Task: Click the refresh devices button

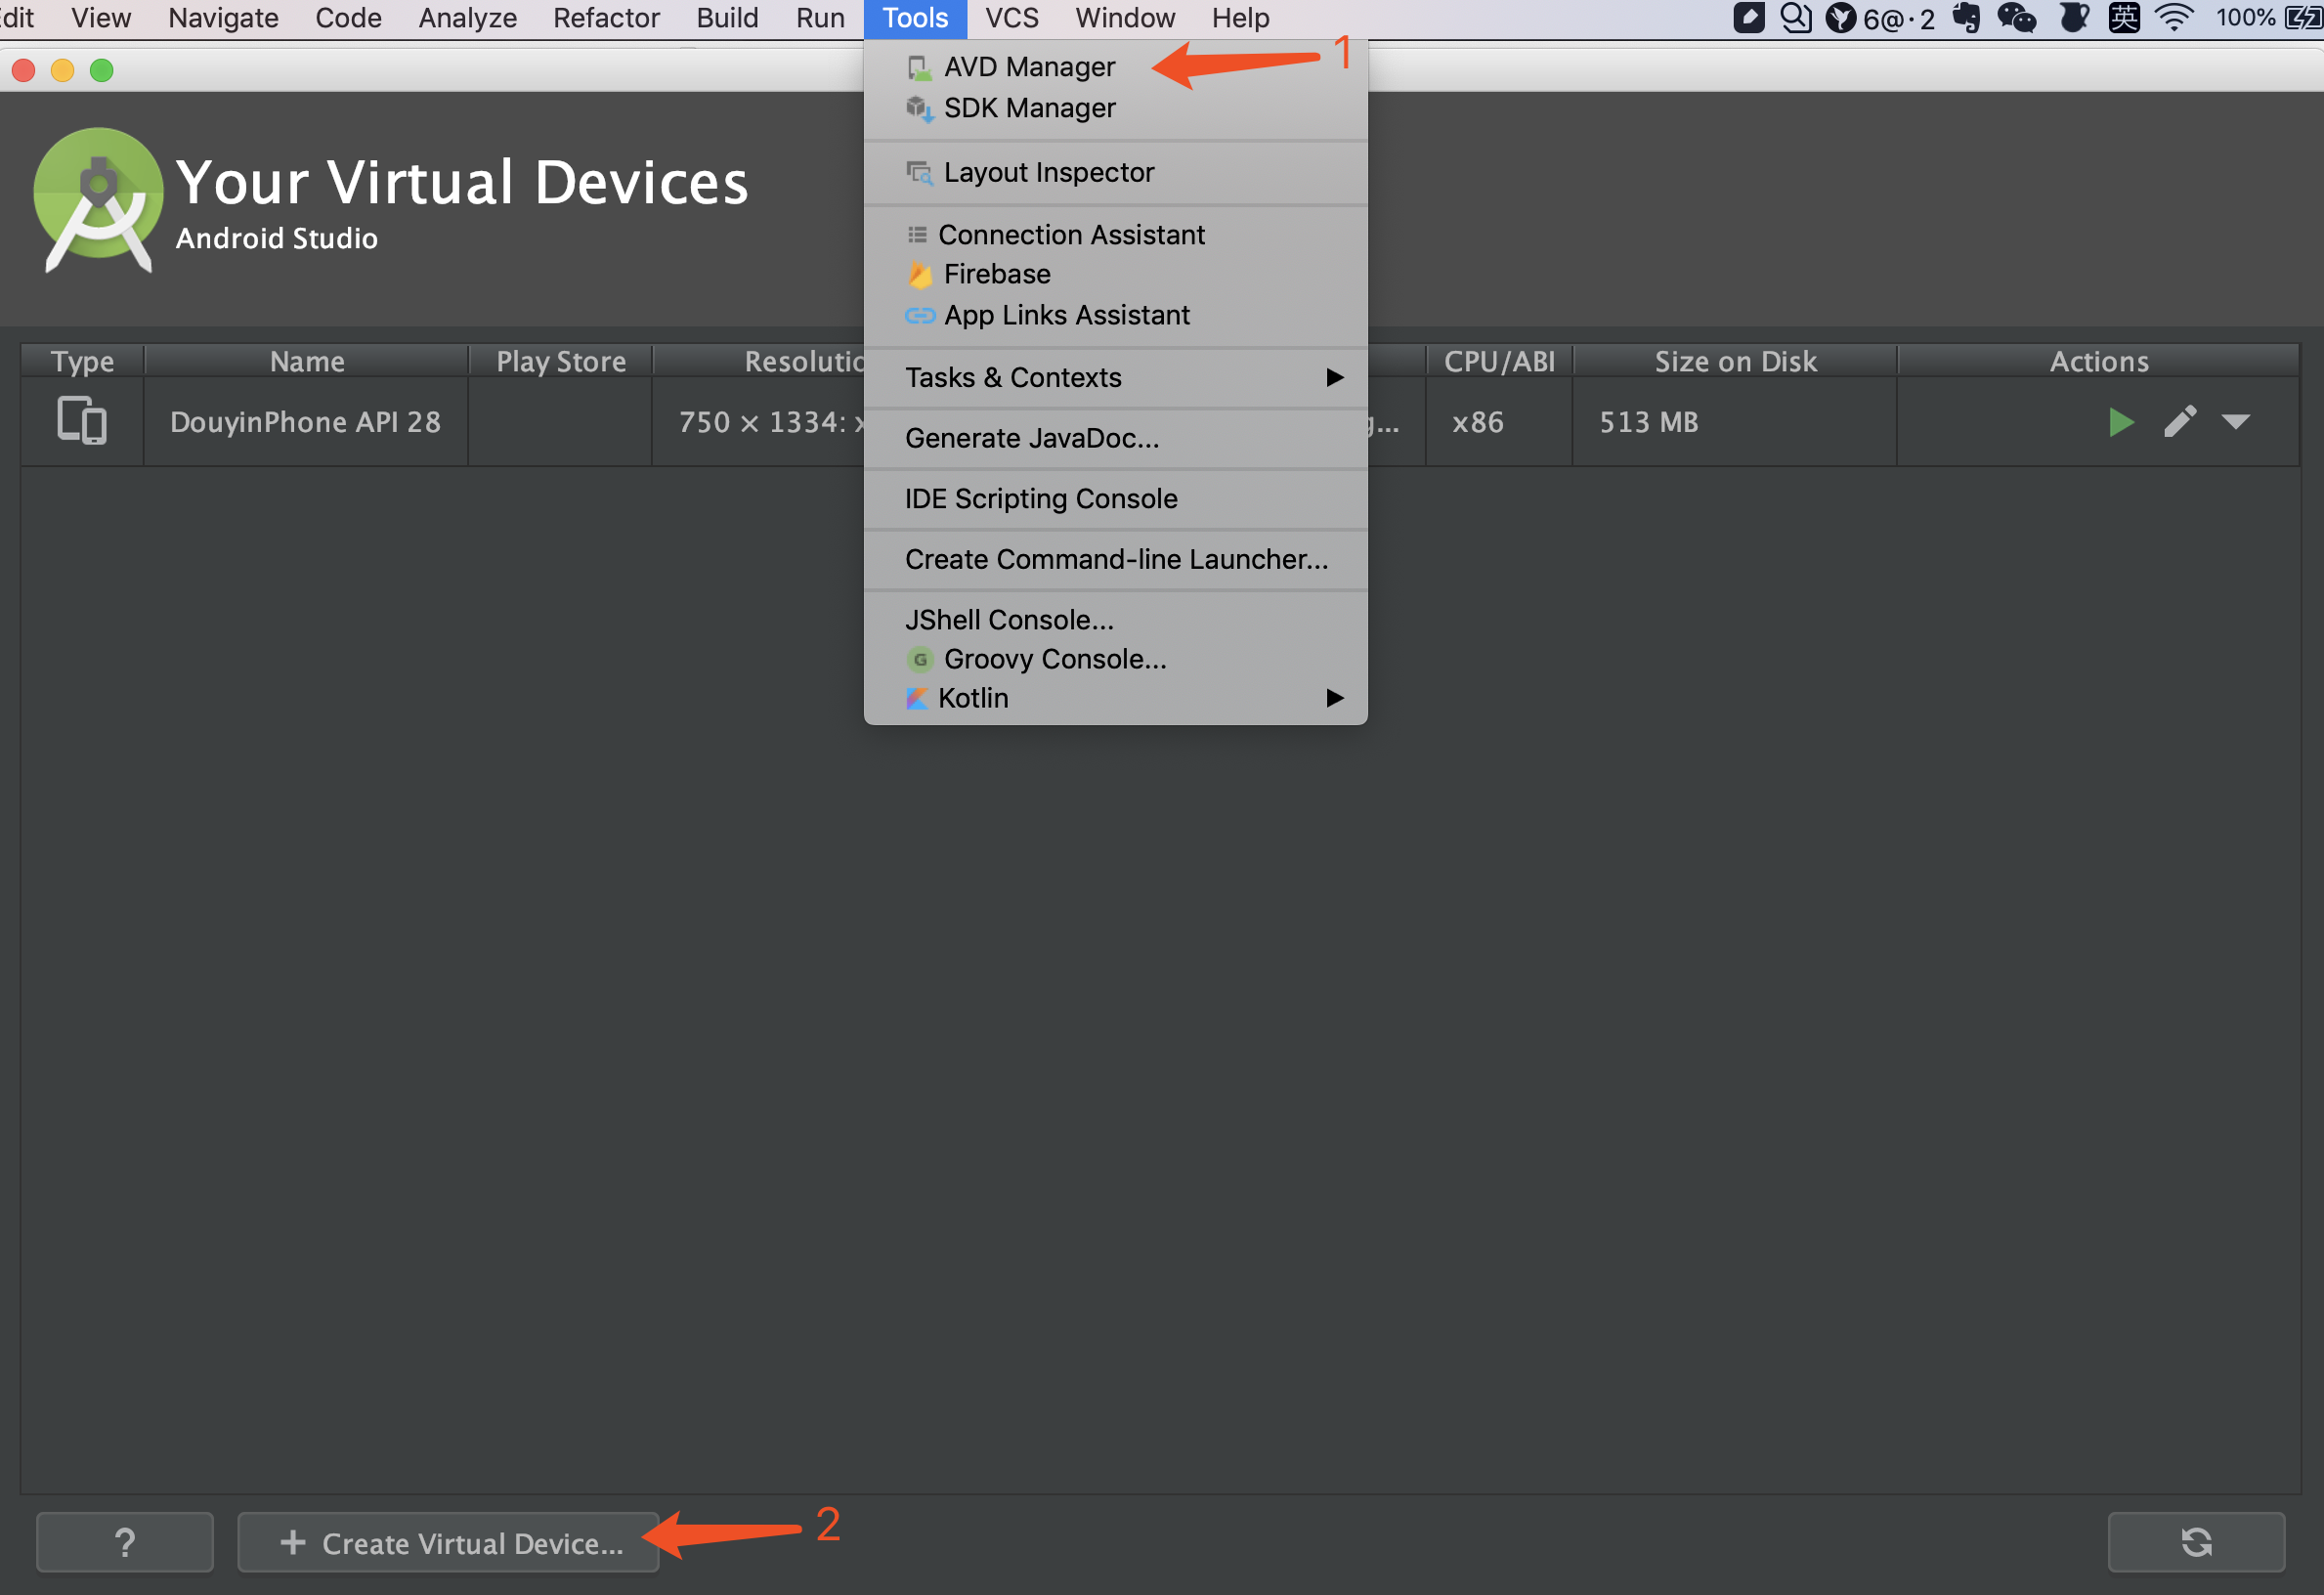Action: (x=2195, y=1542)
